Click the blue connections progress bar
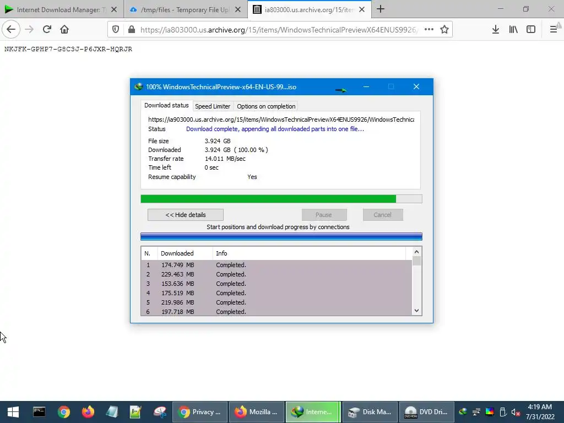 (x=281, y=236)
